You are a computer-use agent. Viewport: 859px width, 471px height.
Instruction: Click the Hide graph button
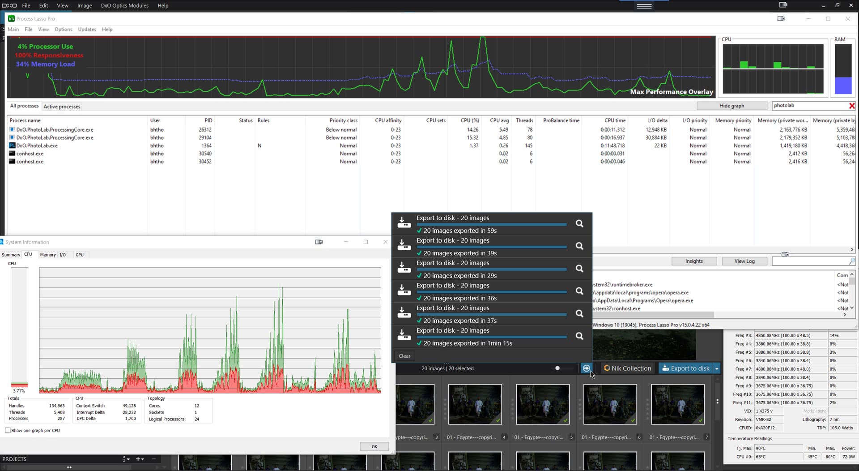click(731, 106)
